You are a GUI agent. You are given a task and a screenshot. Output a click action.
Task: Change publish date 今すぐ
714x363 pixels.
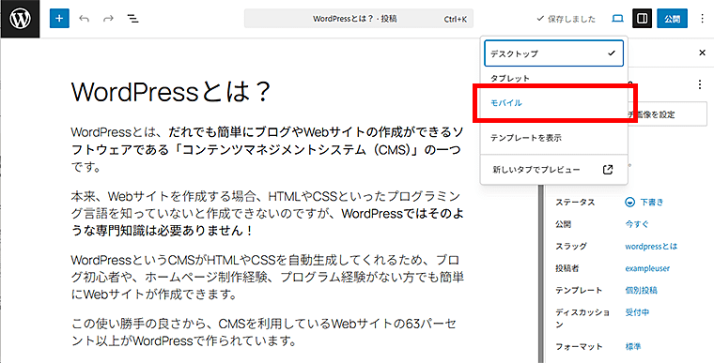click(637, 224)
